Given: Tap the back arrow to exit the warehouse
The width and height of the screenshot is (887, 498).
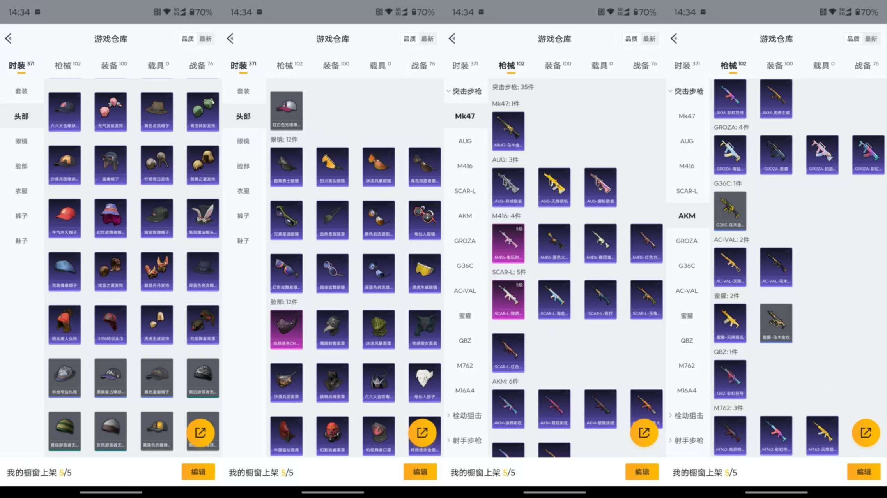Looking at the screenshot, I should 9,39.
